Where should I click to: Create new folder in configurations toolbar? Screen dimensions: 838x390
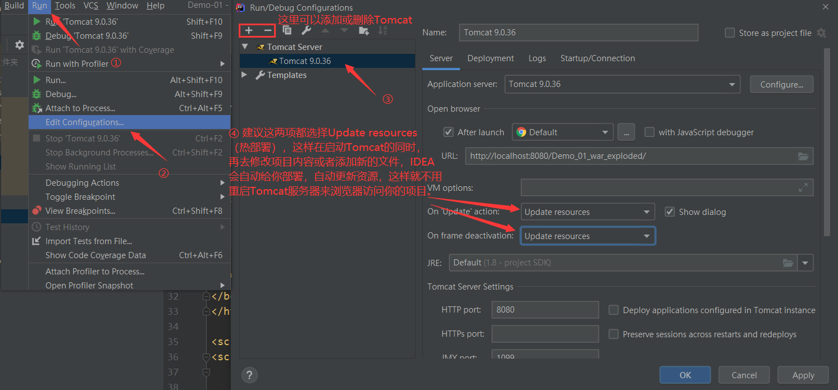pos(364,31)
